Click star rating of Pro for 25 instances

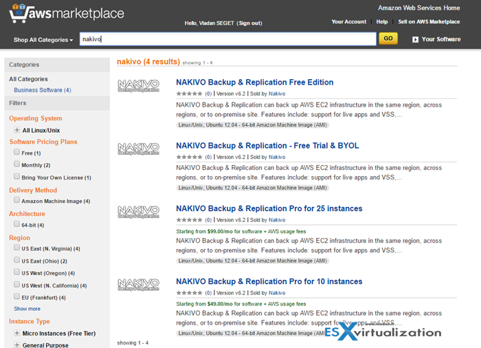(x=189, y=220)
